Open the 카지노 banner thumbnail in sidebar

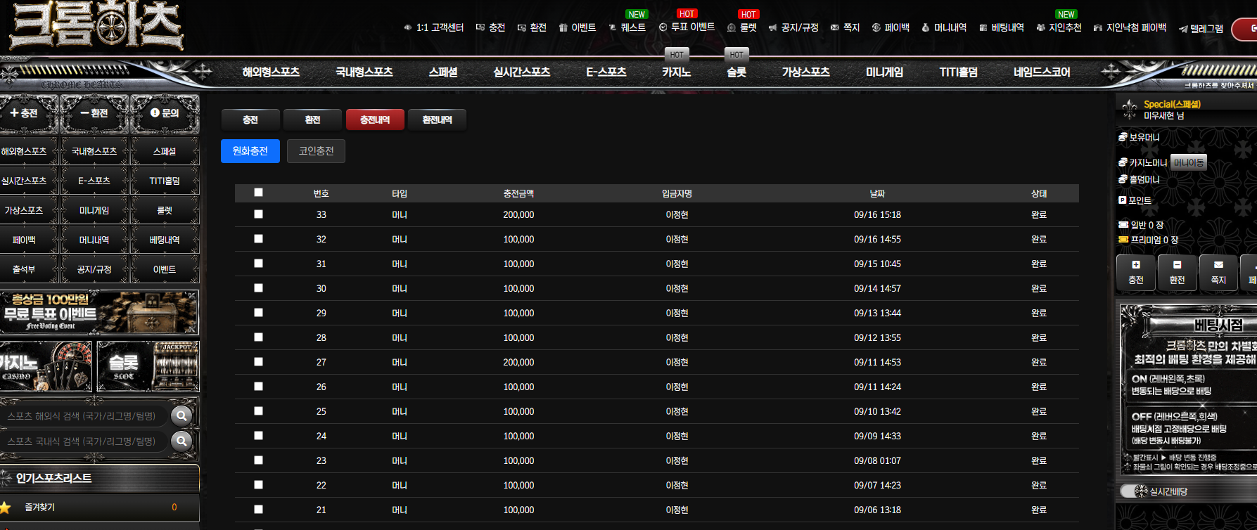point(46,366)
